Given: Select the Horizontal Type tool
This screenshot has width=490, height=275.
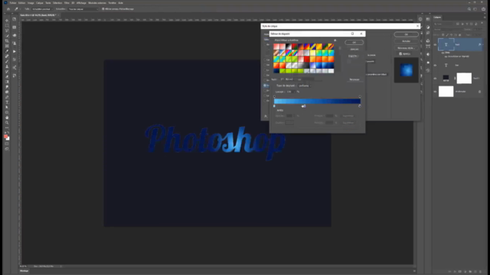Looking at the screenshot, I should coord(7,102).
